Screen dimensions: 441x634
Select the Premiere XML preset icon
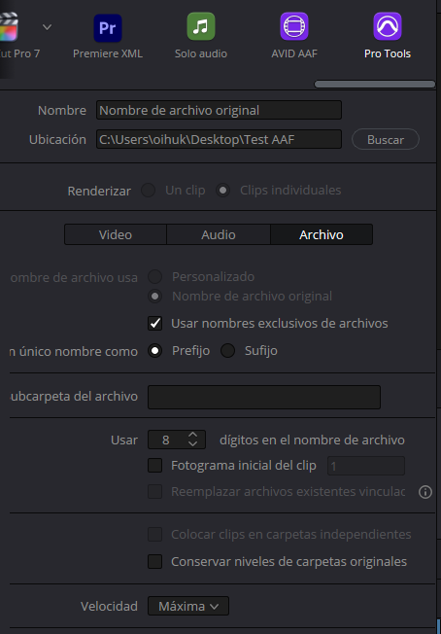[108, 27]
